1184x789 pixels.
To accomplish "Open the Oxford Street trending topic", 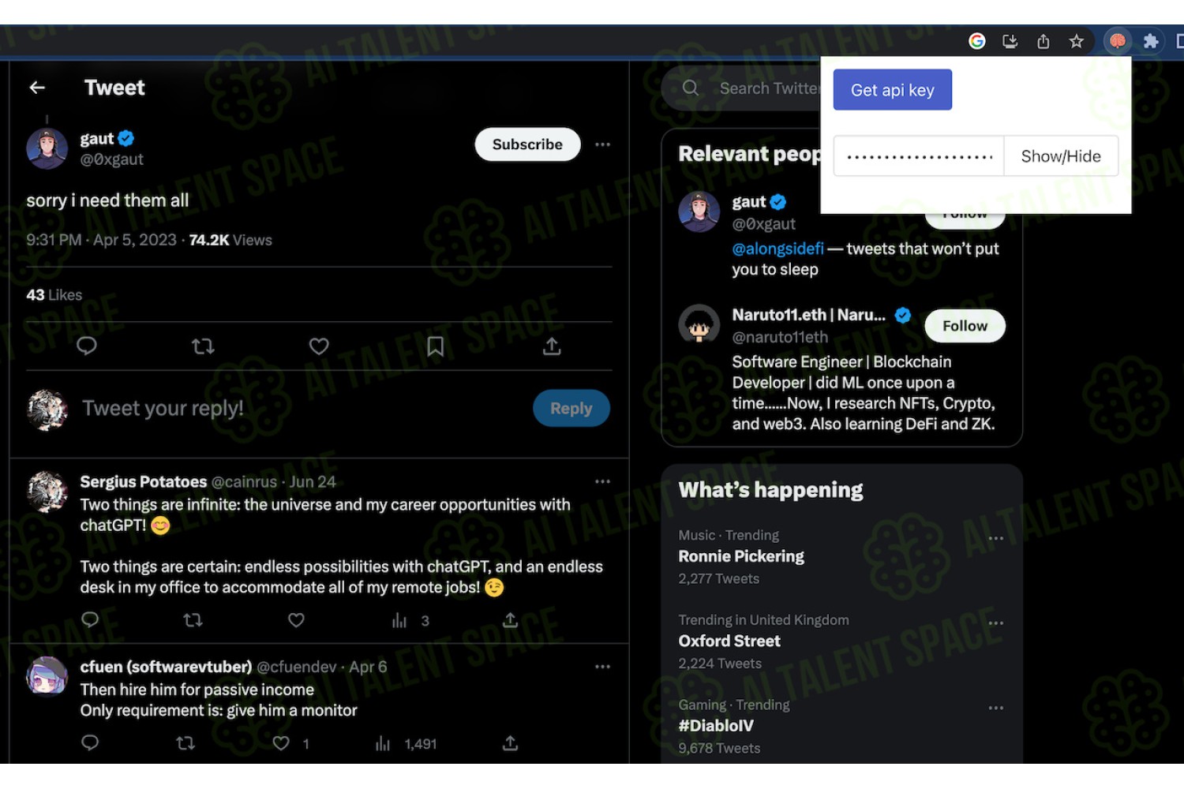I will click(x=729, y=641).
